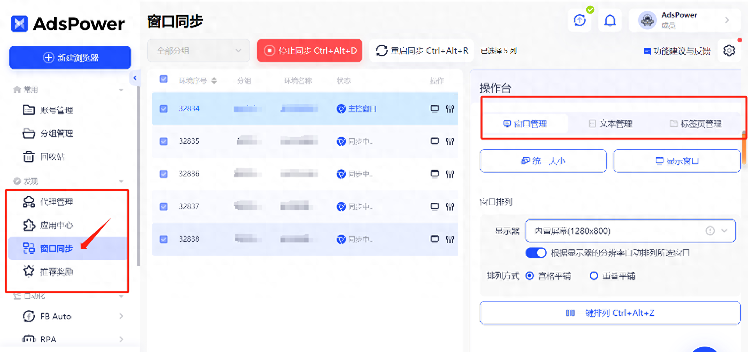This screenshot has height=352, width=748.
Task: Select the 回收站 trash icon in sidebar
Action: click(29, 157)
